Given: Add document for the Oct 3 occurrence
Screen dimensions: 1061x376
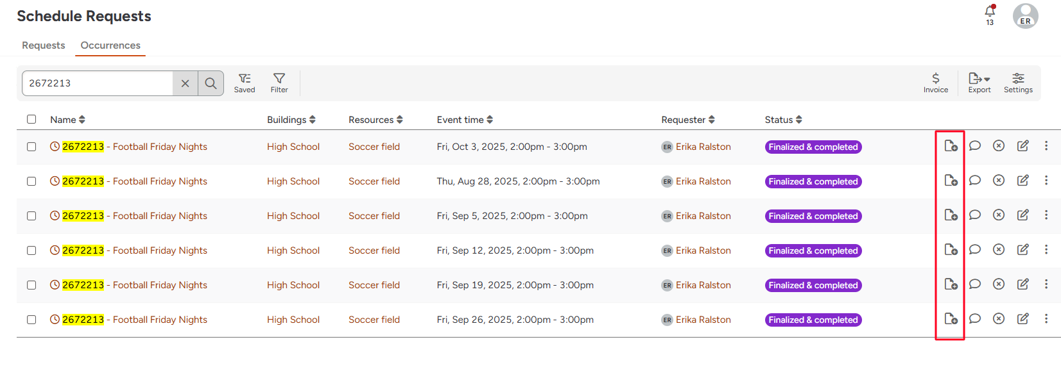Looking at the screenshot, I should point(951,146).
